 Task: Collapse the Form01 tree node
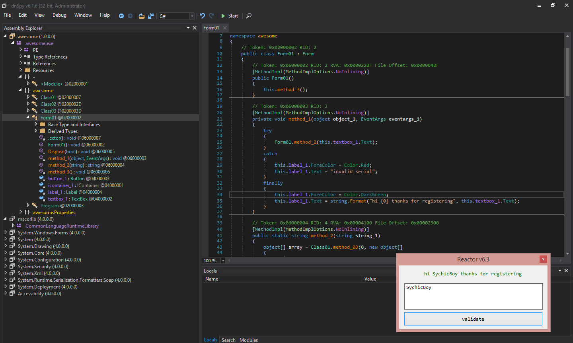click(28, 117)
